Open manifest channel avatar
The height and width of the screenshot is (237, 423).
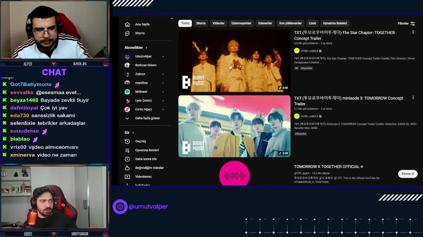[x=127, y=83]
